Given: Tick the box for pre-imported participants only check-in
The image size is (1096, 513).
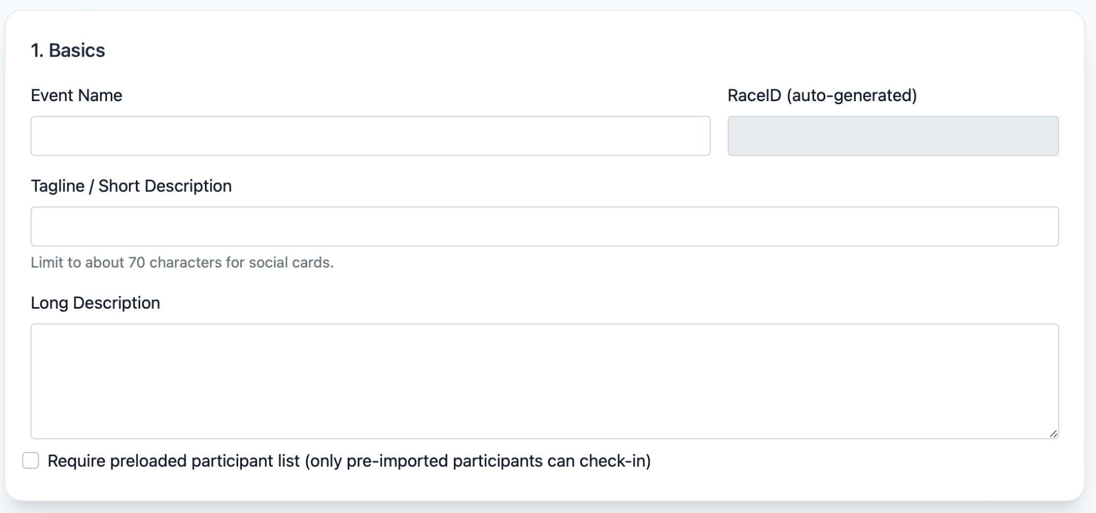Looking at the screenshot, I should click(x=31, y=461).
